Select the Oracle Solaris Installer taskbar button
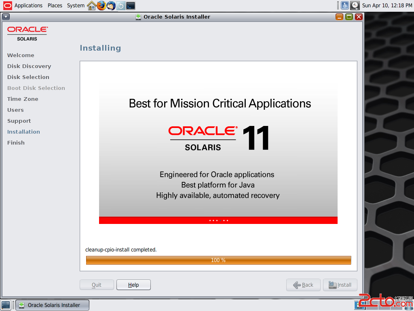Screen dimensions: 414x311 [x=53, y=305]
